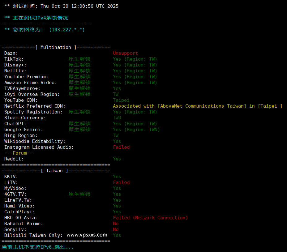Viewport: 287px width, 252px height.
Task: Click the Forum subsection label
Action: 19,153
